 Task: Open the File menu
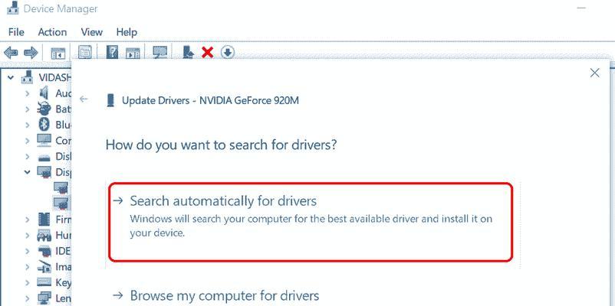(x=16, y=31)
